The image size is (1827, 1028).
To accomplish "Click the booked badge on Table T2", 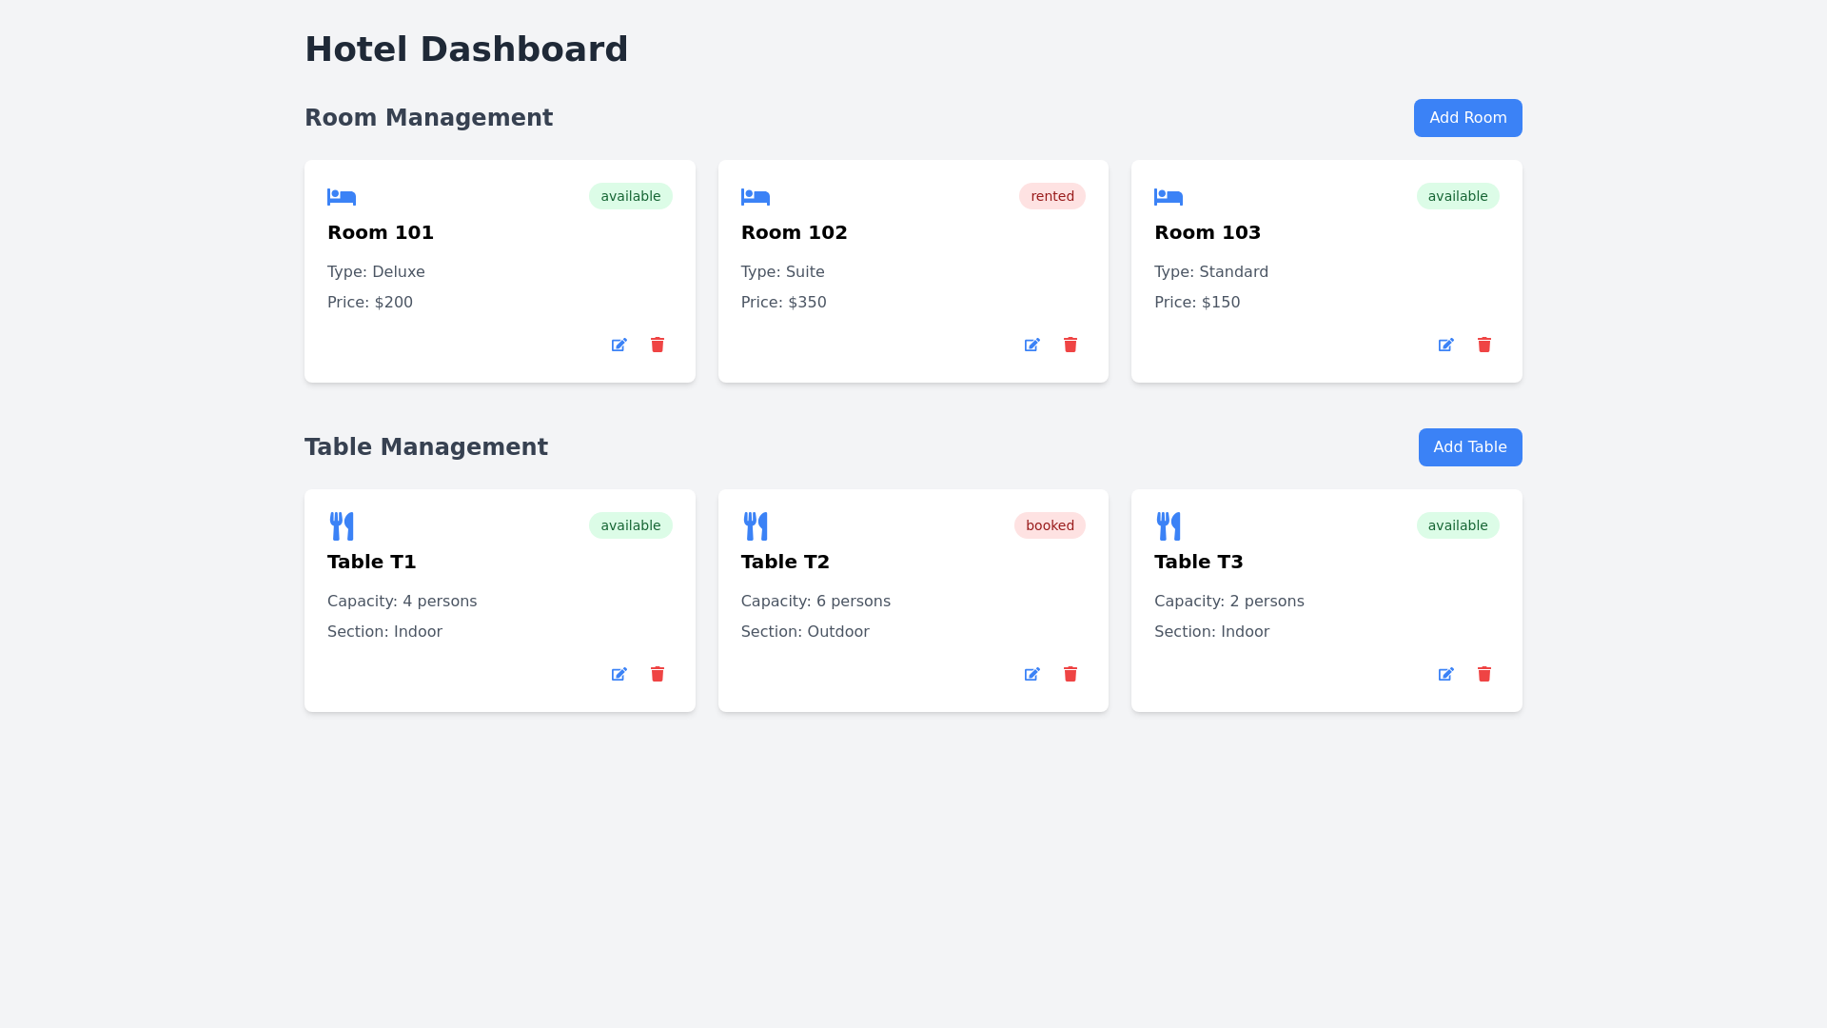I will 1050,524.
